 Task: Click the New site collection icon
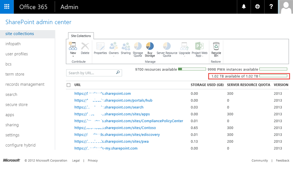pyautogui.click(x=73, y=46)
